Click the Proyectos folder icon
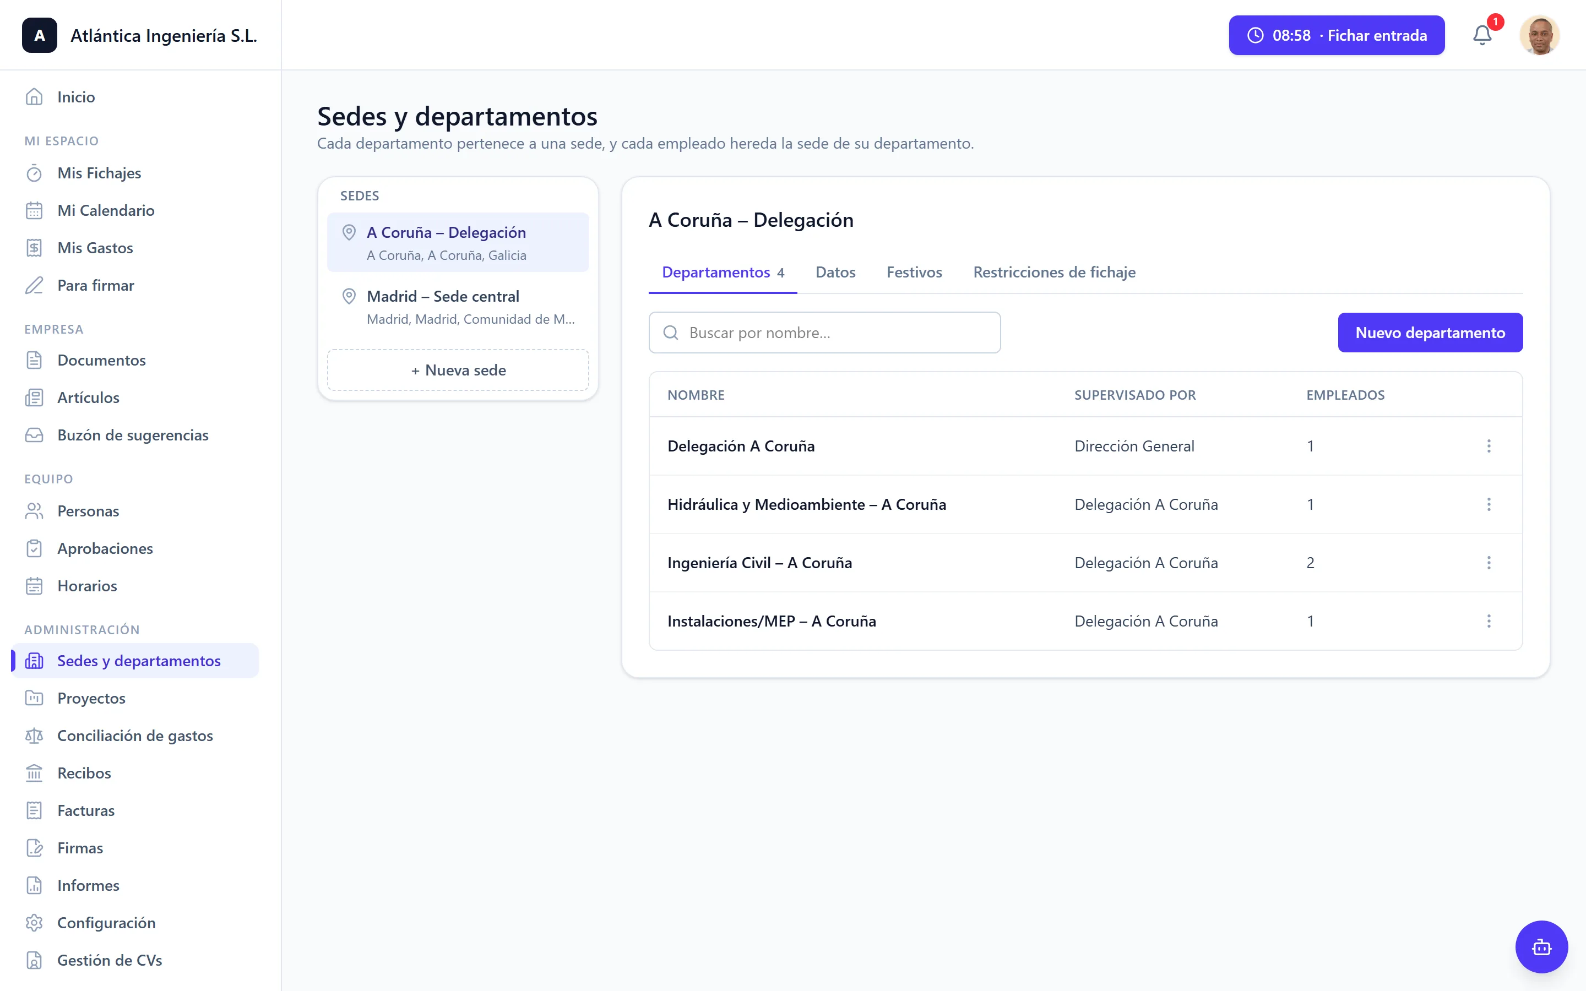This screenshot has width=1586, height=991. [x=34, y=698]
